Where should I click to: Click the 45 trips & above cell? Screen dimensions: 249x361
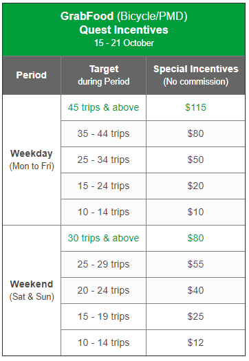(x=103, y=107)
